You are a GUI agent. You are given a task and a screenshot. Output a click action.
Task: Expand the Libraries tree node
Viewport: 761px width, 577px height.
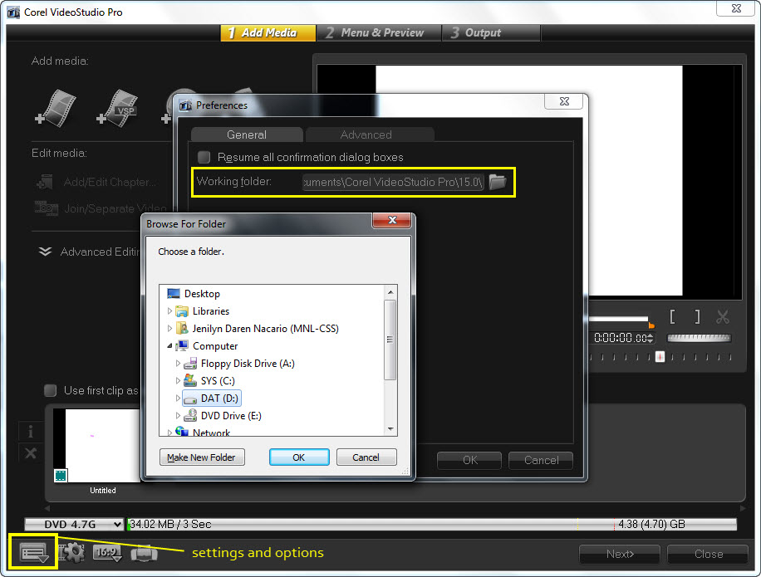(169, 311)
